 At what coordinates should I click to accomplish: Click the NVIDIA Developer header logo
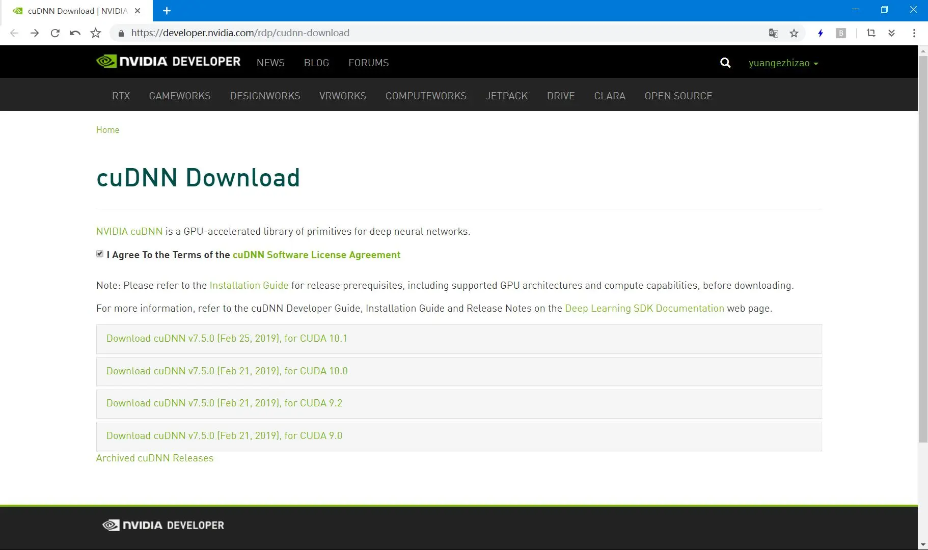tap(168, 62)
